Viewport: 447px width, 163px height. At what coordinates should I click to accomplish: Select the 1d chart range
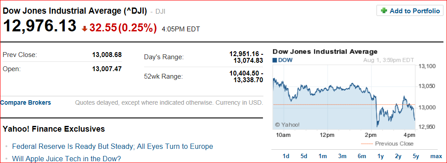[x=286, y=156]
